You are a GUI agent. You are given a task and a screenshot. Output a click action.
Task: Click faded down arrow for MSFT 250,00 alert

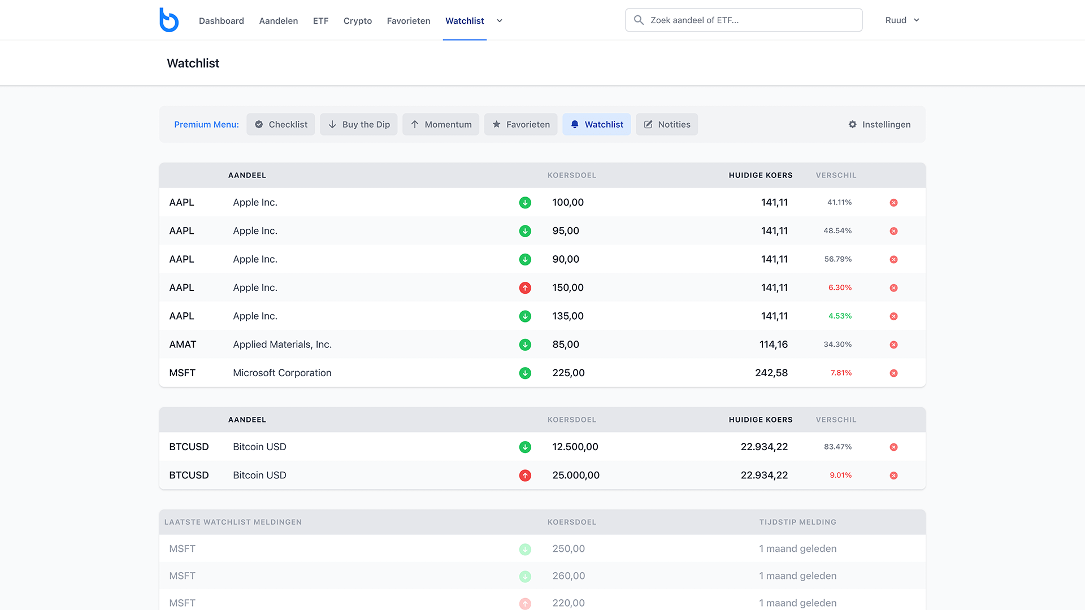tap(525, 549)
